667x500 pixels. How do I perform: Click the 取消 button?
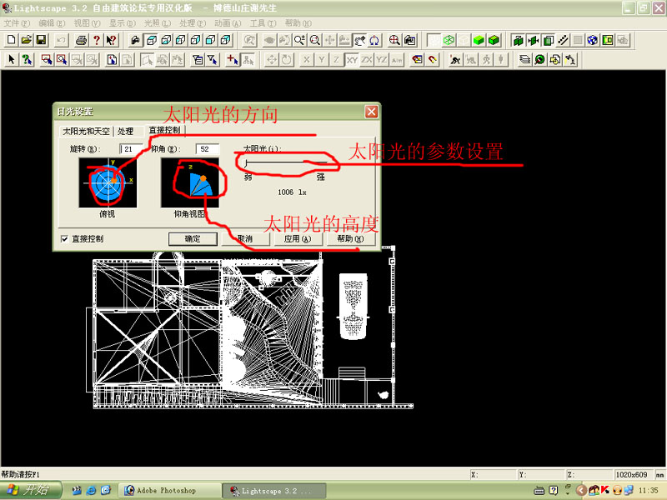click(245, 239)
